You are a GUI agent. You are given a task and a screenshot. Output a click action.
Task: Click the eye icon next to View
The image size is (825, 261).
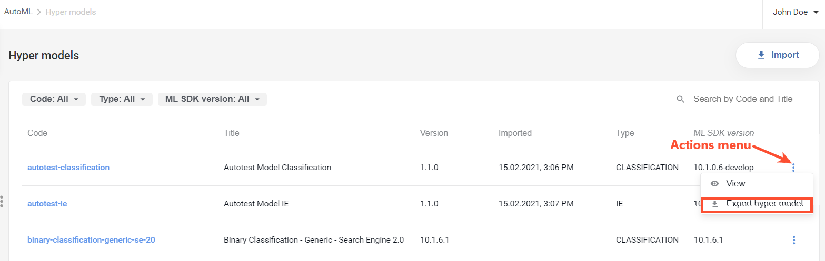tap(715, 184)
